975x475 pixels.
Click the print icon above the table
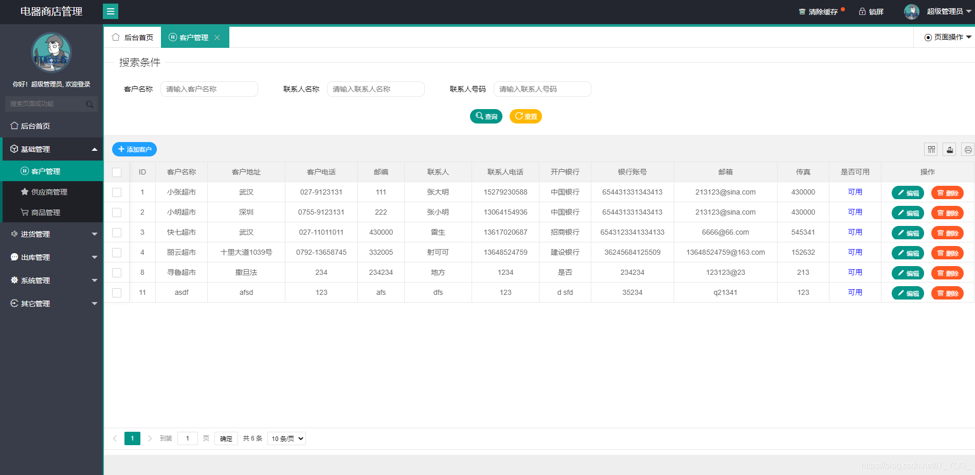(x=967, y=149)
